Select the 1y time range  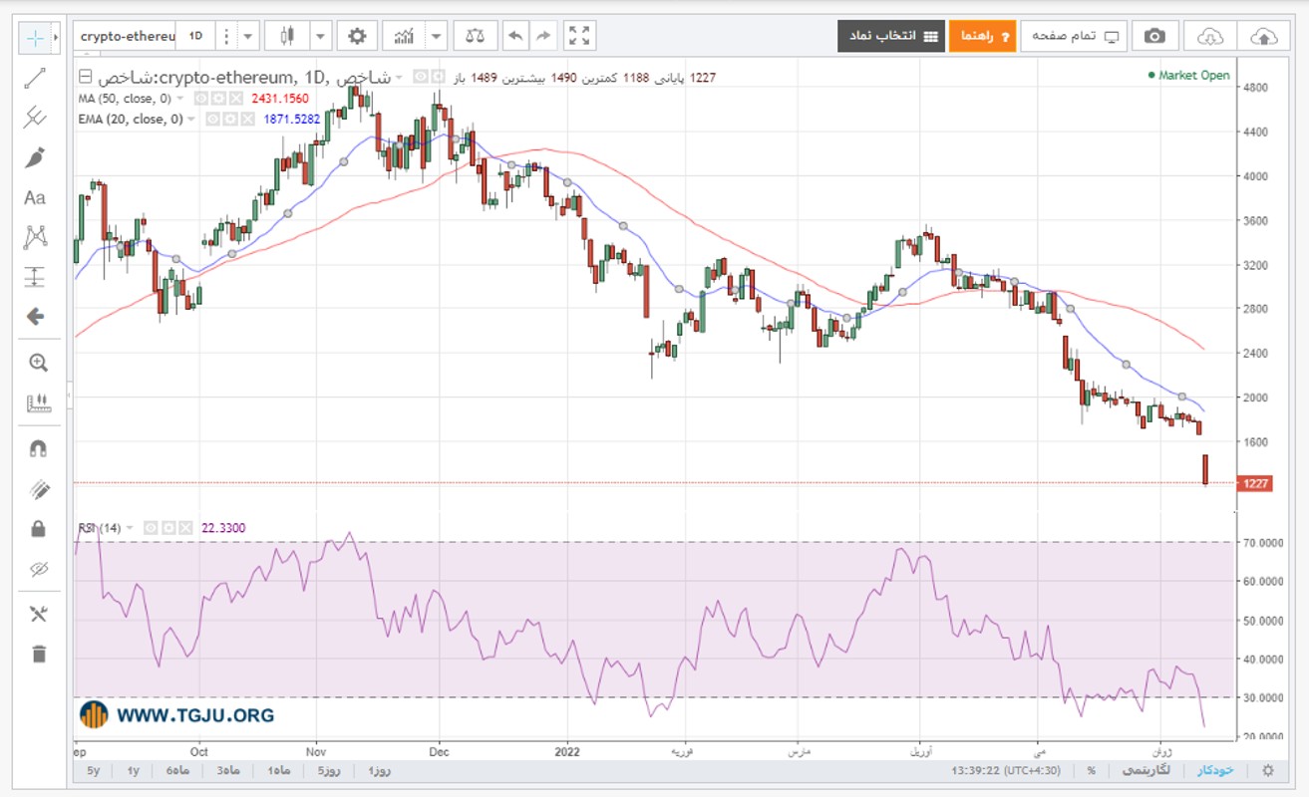[133, 771]
